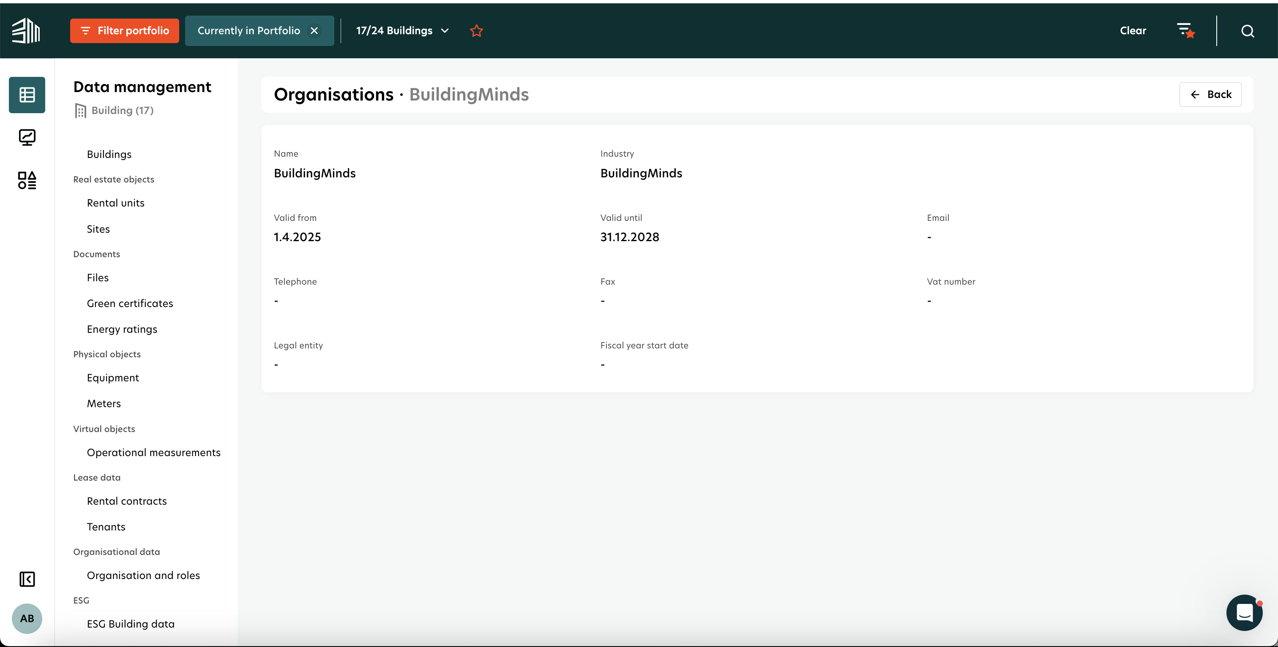The image size is (1278, 647).
Task: Navigate to ESG Building data
Action: (131, 624)
